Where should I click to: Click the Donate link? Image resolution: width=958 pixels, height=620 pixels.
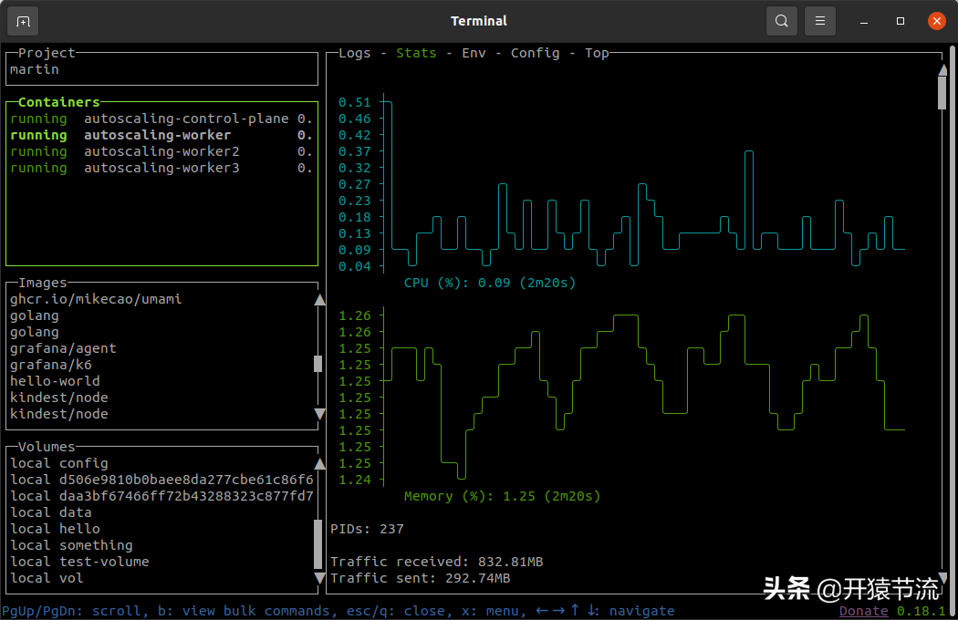pos(863,611)
